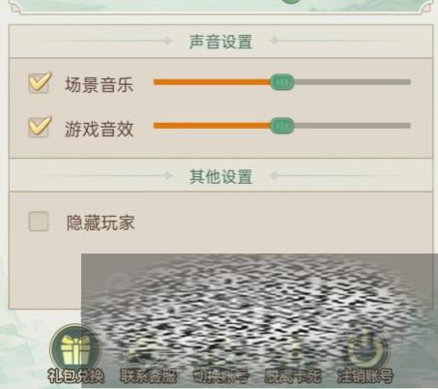Click the 隐藏玩家 text label
Screen dimensions: 438x389
click(101, 223)
